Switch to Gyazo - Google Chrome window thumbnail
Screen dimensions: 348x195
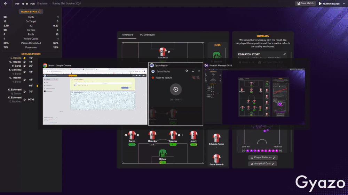click(x=95, y=96)
